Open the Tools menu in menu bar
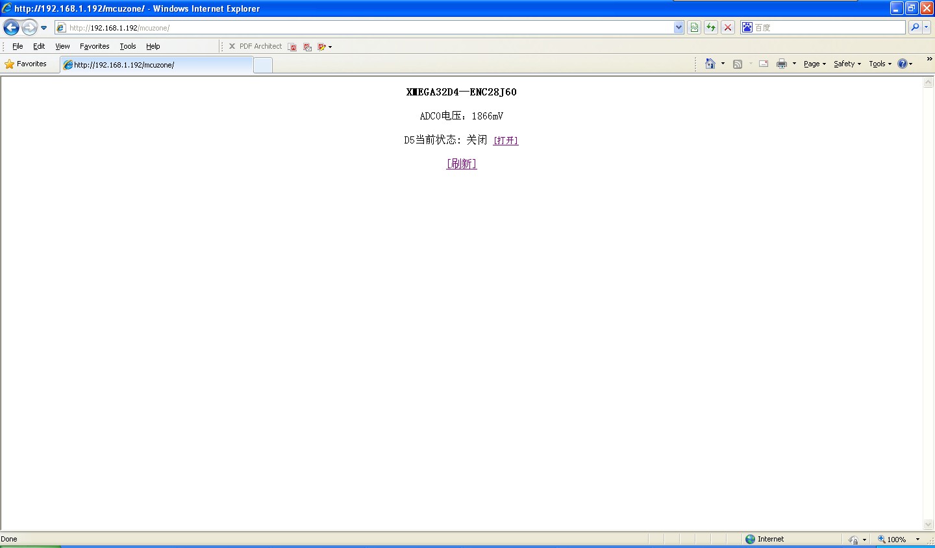Screen dimensions: 935x548 click(x=128, y=46)
